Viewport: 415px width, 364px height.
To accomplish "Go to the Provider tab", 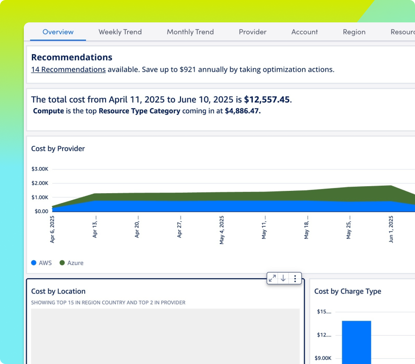I will pos(252,32).
